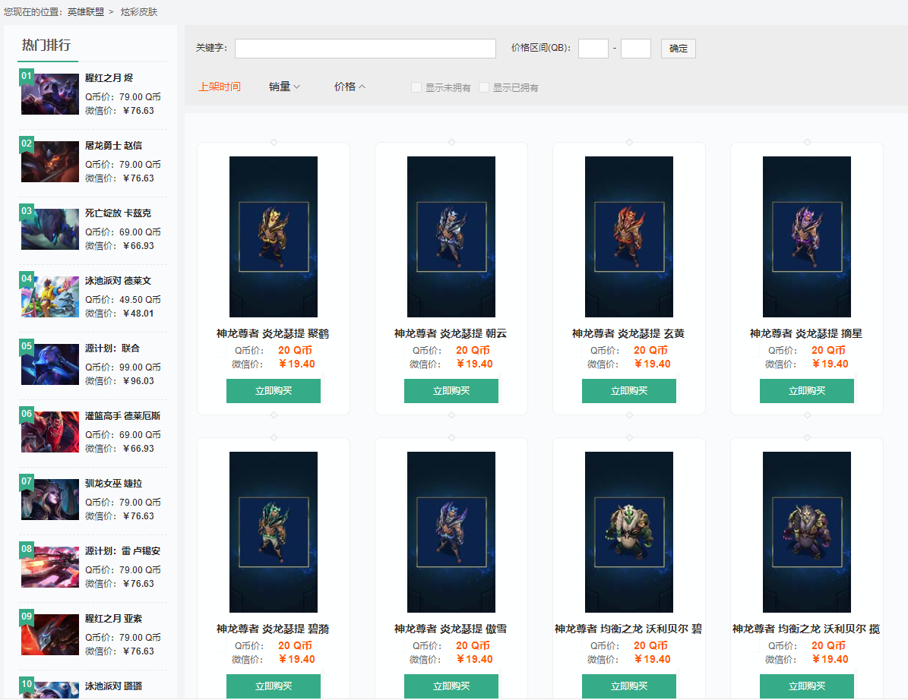Open ranking thumbnail 09 腥红之月 亚索
The image size is (908, 700).
[x=50, y=635]
